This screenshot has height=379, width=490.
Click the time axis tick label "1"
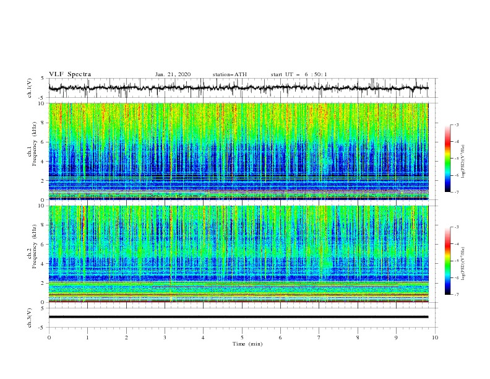tap(87, 338)
